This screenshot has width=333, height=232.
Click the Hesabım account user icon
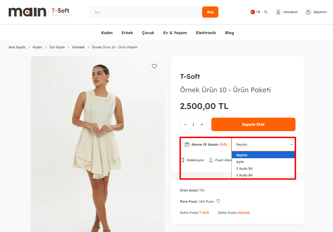coord(278,12)
